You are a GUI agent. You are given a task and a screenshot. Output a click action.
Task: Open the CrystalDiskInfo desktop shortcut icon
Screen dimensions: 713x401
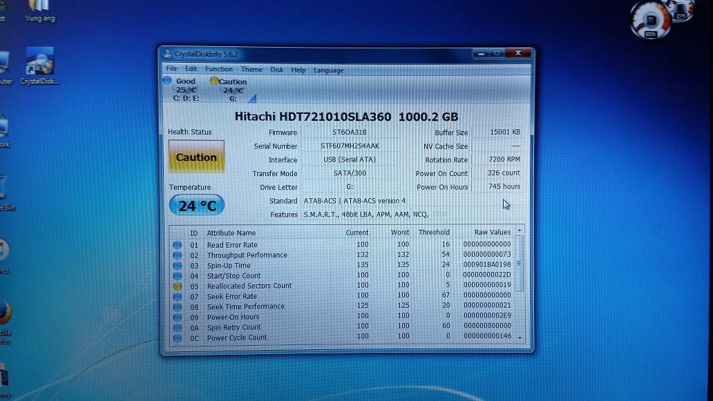[40, 66]
